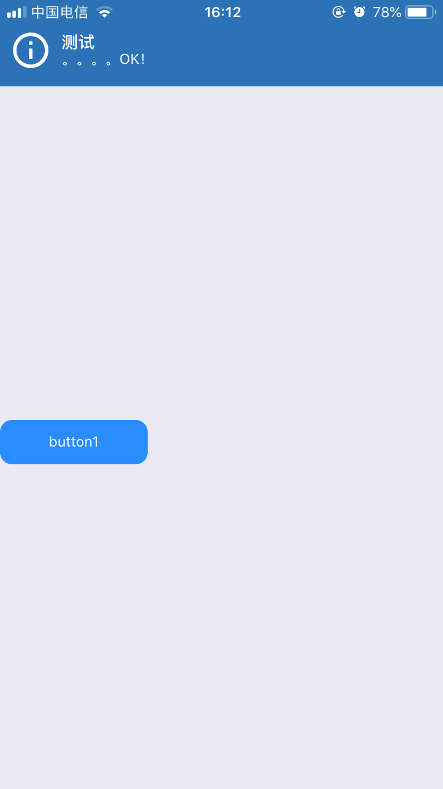Tap the letter "i" inside the info circle
Viewport: 443px width, 789px height.
click(31, 50)
